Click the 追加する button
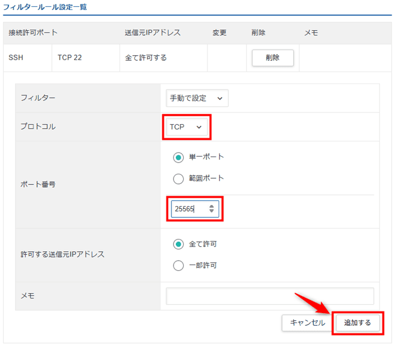This screenshot has height=347, width=395. tap(358, 323)
